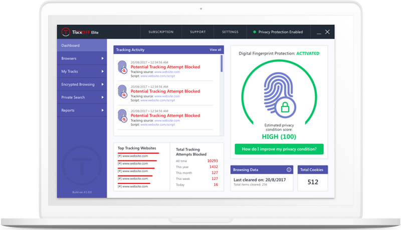
Task: Click View all in Tracking Activity
Action: tap(216, 49)
